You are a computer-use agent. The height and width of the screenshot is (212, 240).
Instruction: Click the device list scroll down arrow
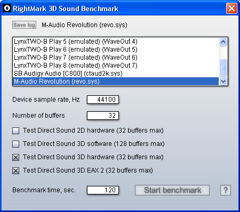coord(223,81)
